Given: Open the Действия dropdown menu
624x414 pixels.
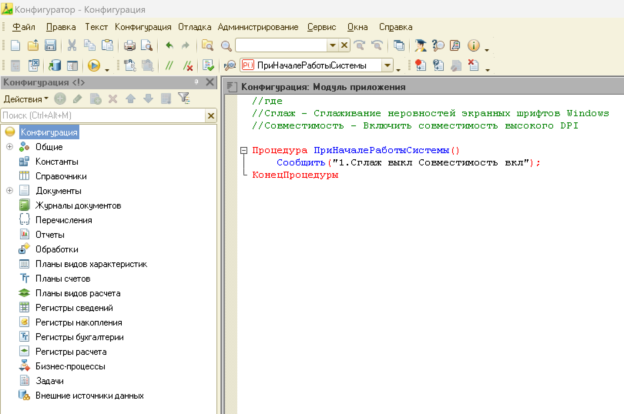Looking at the screenshot, I should [x=26, y=99].
